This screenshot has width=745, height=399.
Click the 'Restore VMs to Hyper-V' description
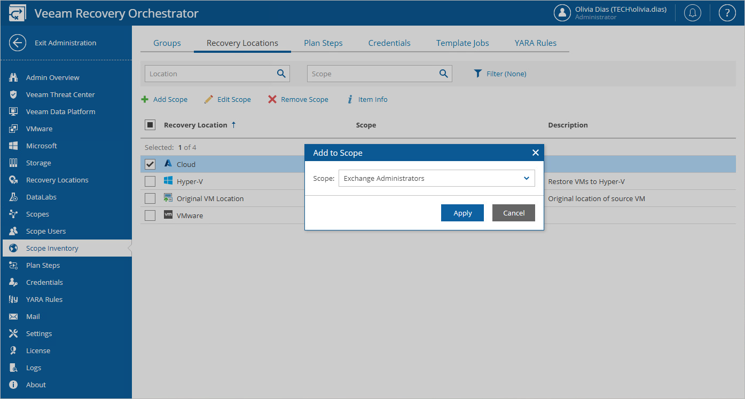point(586,181)
